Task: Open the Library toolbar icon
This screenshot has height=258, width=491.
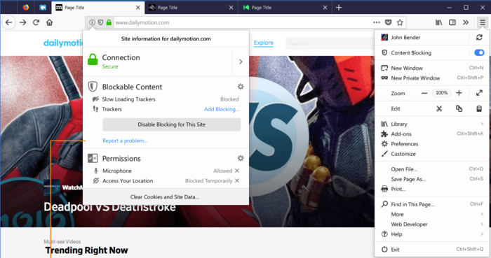Action: coord(438,22)
